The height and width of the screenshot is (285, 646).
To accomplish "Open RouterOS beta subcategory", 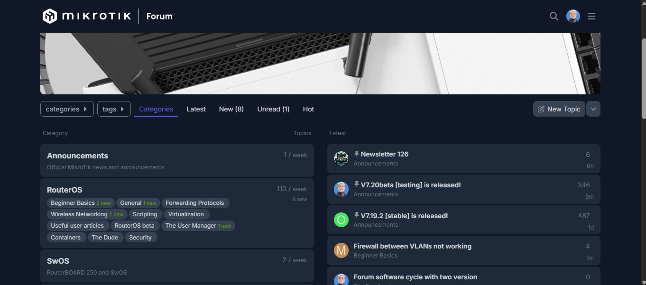I will point(134,226).
